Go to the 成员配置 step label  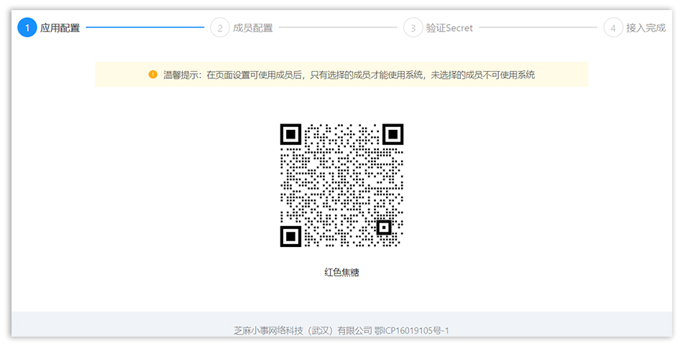tap(252, 28)
